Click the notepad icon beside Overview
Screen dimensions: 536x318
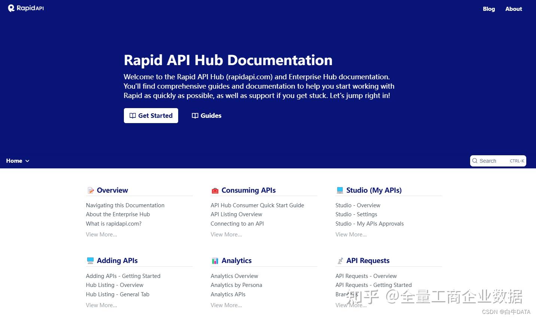pos(91,190)
